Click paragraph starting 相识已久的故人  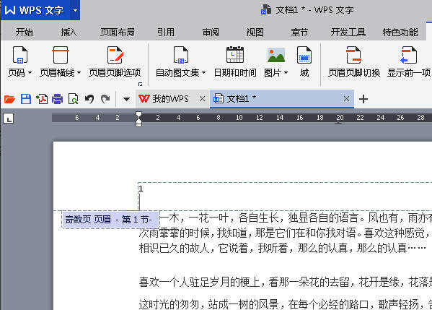click(x=283, y=248)
